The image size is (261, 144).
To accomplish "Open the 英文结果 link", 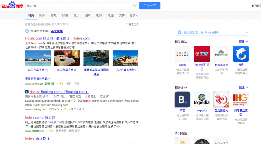I will [x=57, y=31].
